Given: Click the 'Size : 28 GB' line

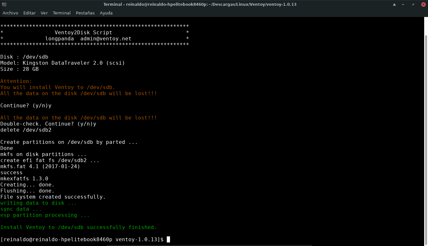Looking at the screenshot, I should (x=20, y=69).
